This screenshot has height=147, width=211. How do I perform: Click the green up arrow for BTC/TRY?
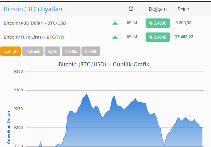[115, 37]
